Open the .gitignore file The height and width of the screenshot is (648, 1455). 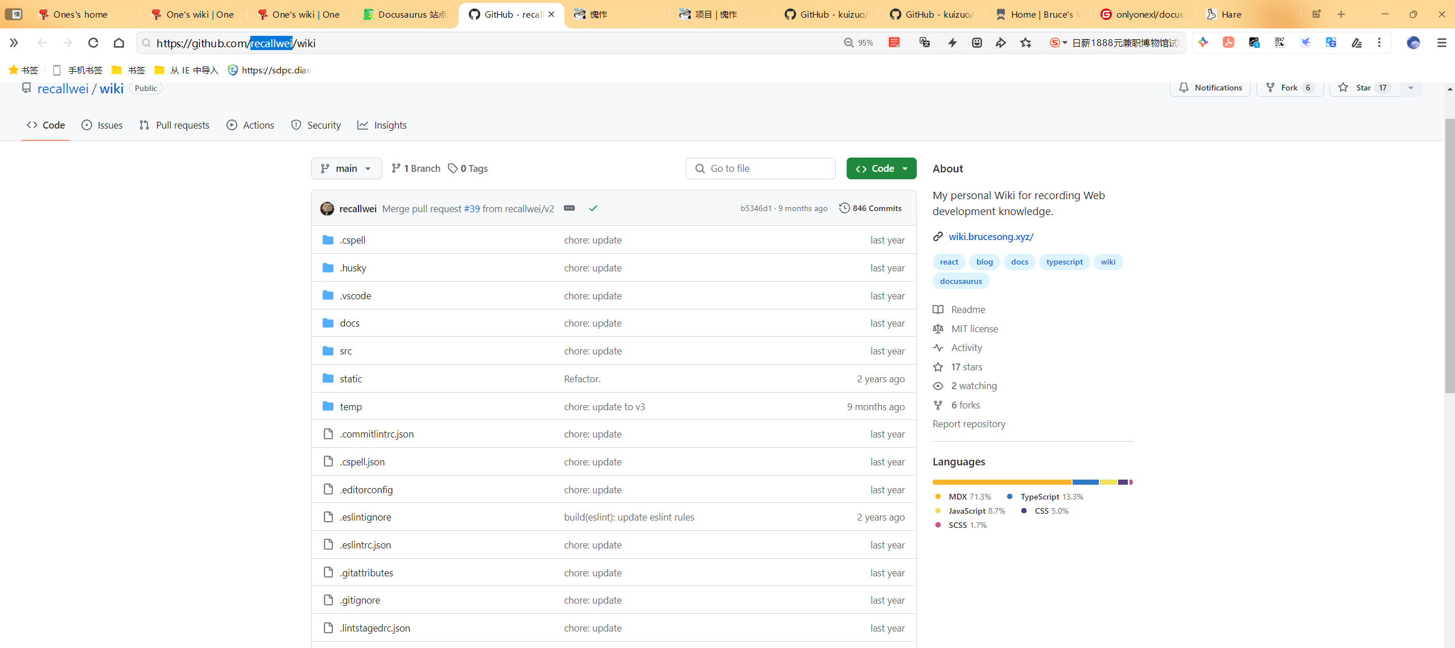360,600
